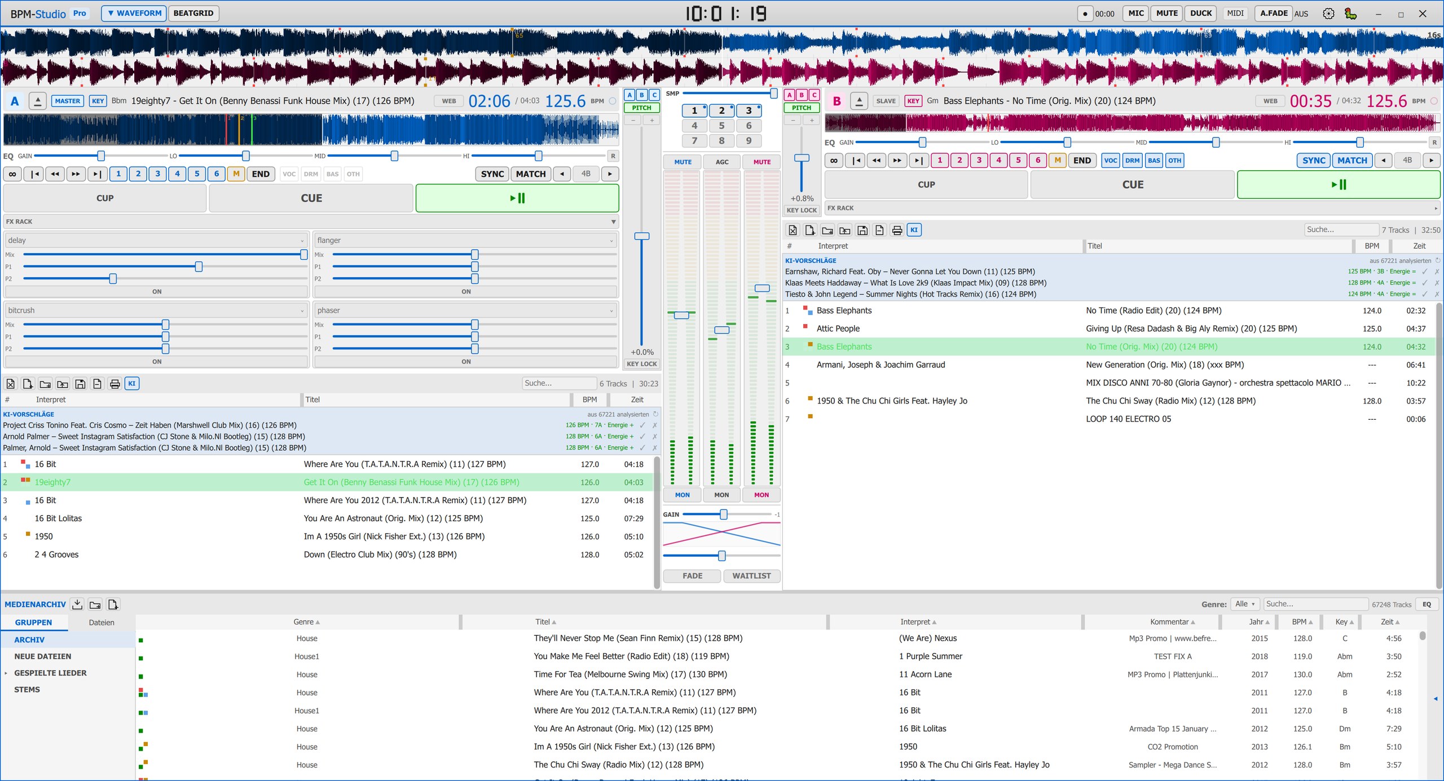Click the CUE button on deck A

pos(311,198)
